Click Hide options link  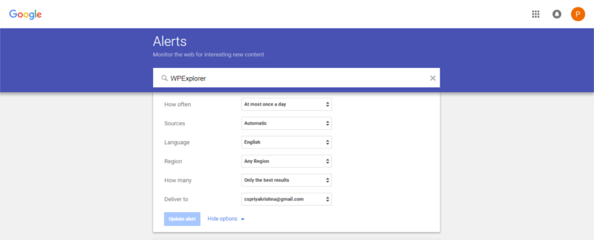222,219
